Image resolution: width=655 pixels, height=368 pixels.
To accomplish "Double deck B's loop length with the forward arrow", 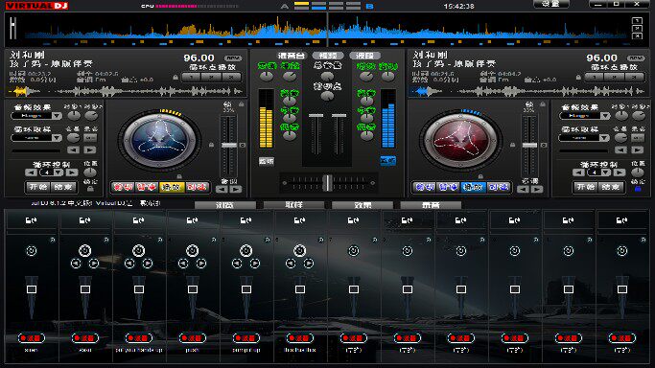I will tap(620, 172).
